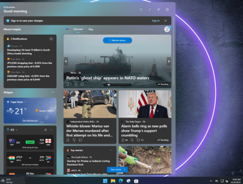Launch Microsoft Edge from the taskbar
Image resolution: width=243 pixels, height=184 pixels.
[121, 181]
